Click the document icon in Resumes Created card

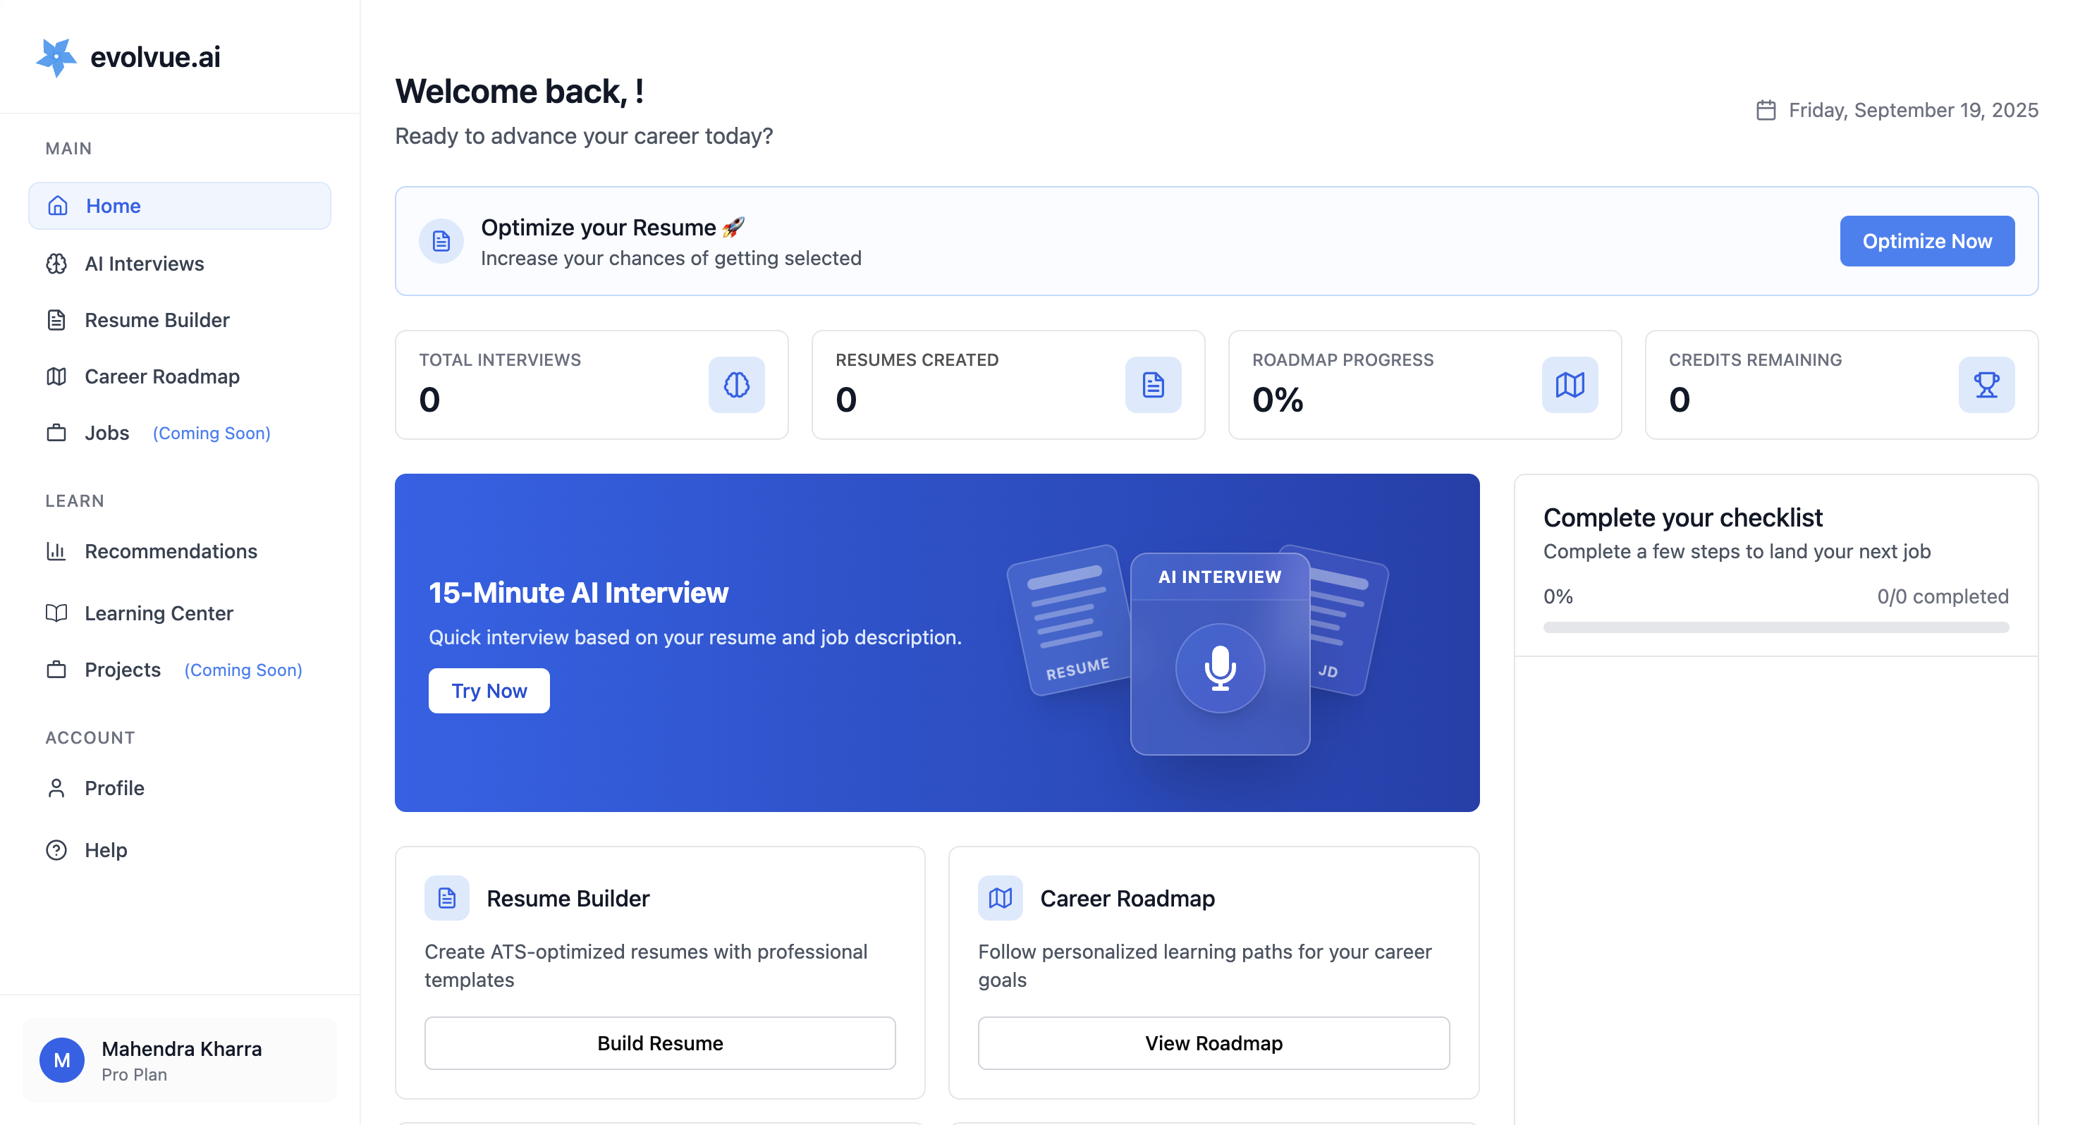coord(1152,385)
